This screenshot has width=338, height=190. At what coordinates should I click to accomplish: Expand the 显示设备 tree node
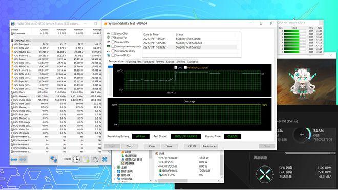click(115, 179)
